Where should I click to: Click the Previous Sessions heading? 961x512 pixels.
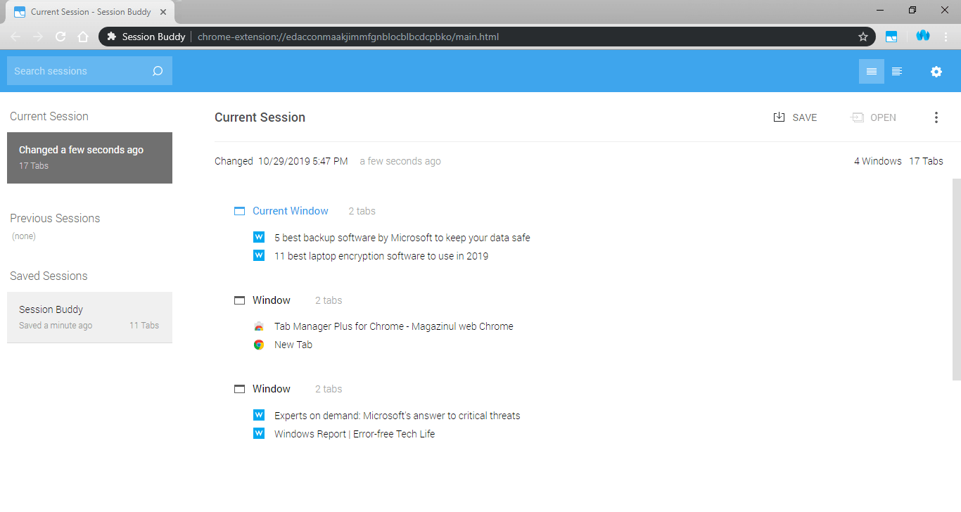coord(55,218)
